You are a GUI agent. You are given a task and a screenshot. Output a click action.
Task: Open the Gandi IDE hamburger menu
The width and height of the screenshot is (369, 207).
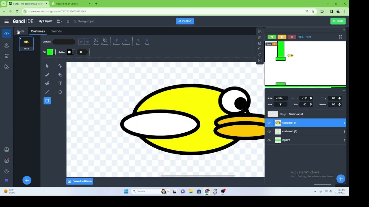[6, 21]
